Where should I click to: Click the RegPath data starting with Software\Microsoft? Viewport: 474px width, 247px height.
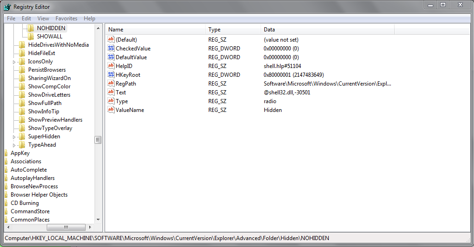(327, 84)
